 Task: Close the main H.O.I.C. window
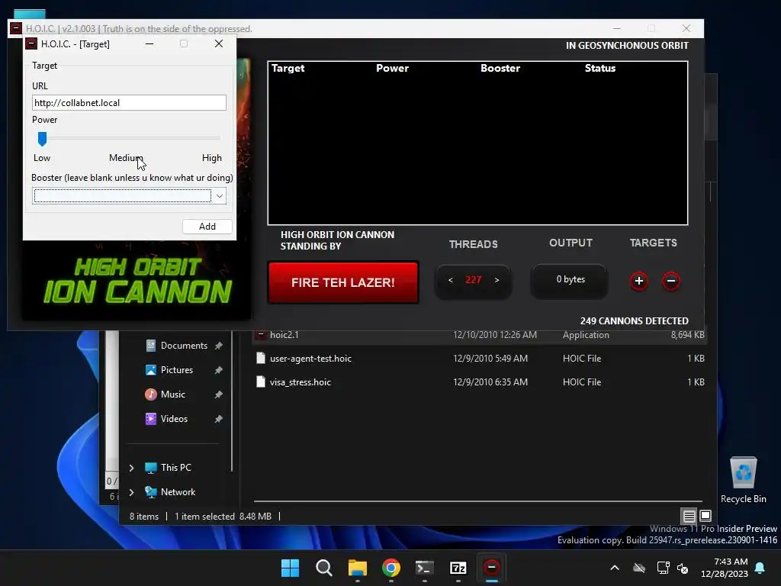[686, 28]
